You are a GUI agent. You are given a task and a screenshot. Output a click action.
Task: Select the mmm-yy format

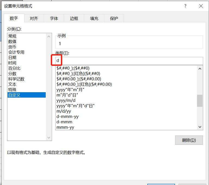(126, 127)
